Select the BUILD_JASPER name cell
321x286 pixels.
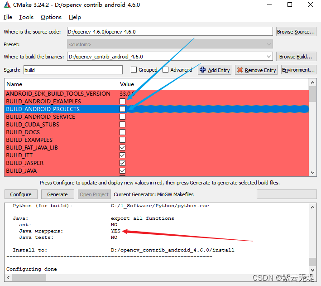pos(25,163)
